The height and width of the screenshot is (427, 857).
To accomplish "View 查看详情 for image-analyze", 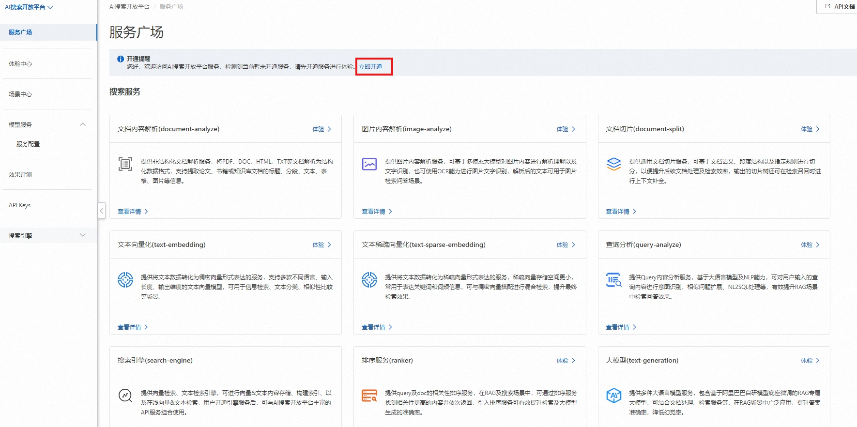I will pos(377,212).
